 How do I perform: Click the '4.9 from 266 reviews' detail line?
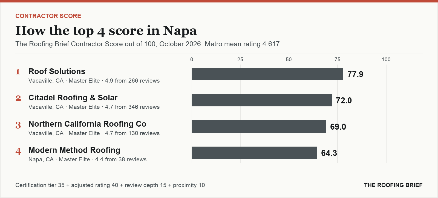tap(94, 81)
